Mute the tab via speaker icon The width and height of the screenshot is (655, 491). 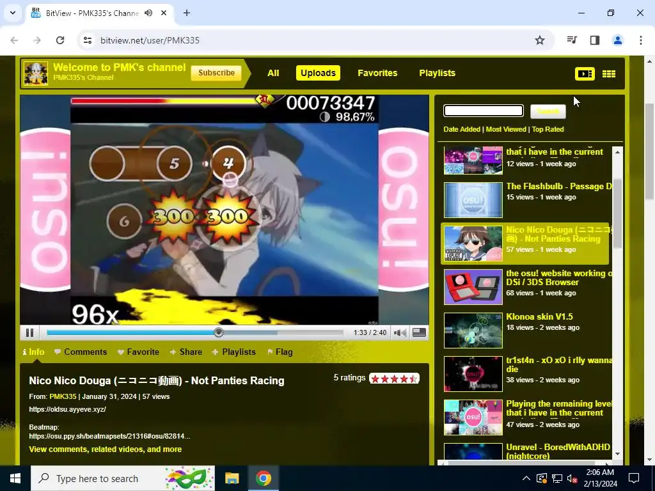(148, 13)
